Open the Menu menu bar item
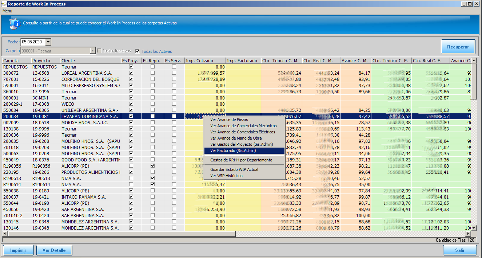This screenshot has width=482, height=258. point(7,11)
